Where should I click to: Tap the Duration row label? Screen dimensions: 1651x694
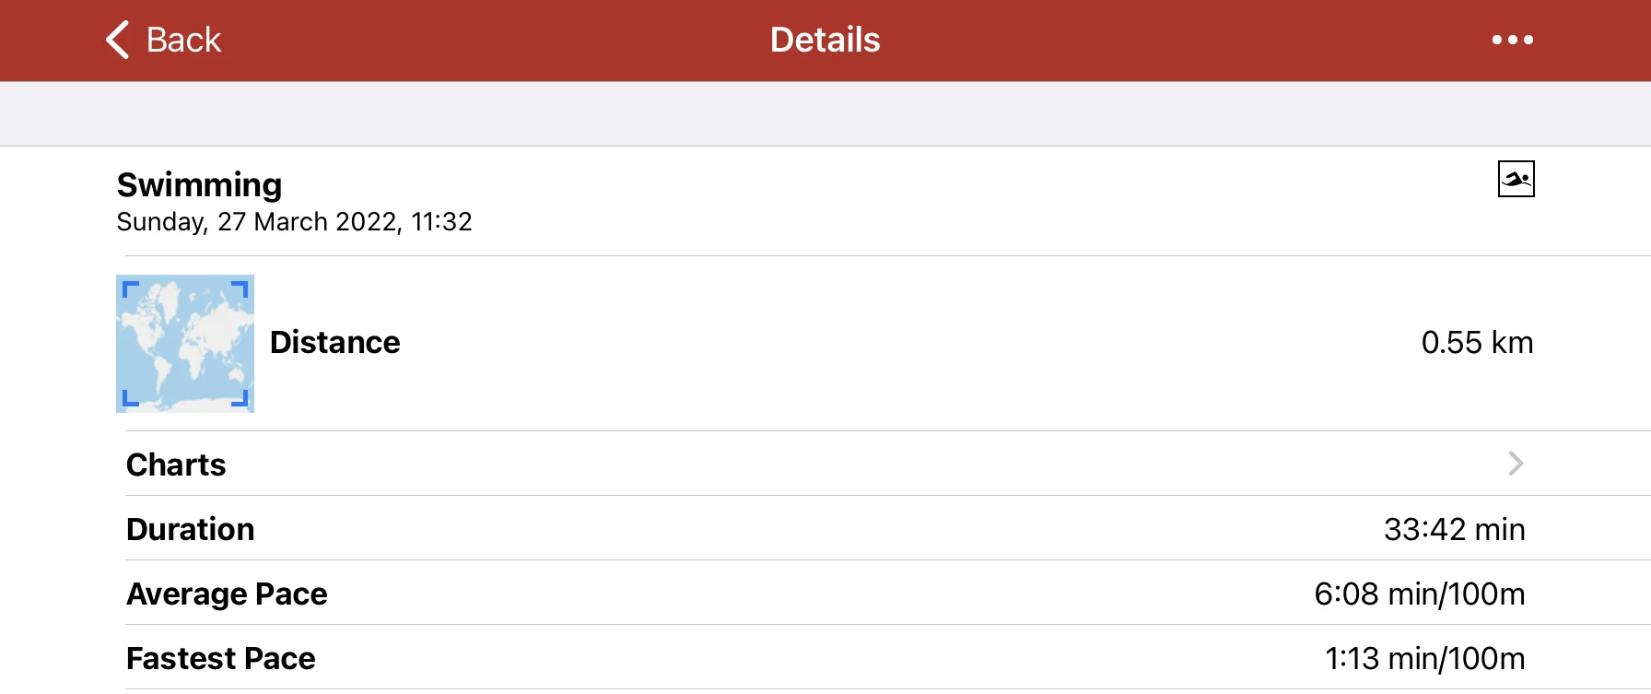point(190,529)
